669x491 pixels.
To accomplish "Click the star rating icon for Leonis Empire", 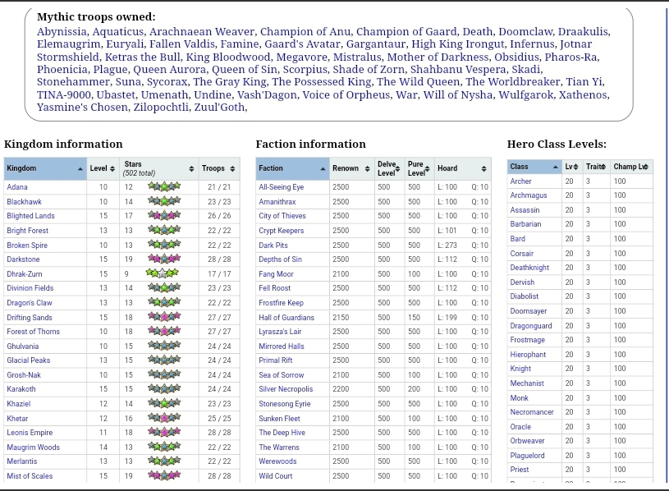I will coord(164,432).
